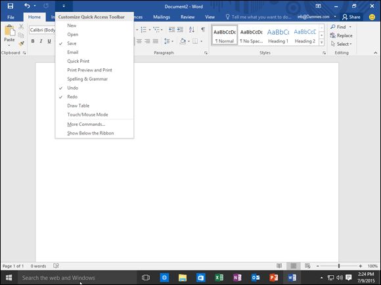Switch to the Review tab
This screenshot has width=381, height=285.
click(187, 17)
